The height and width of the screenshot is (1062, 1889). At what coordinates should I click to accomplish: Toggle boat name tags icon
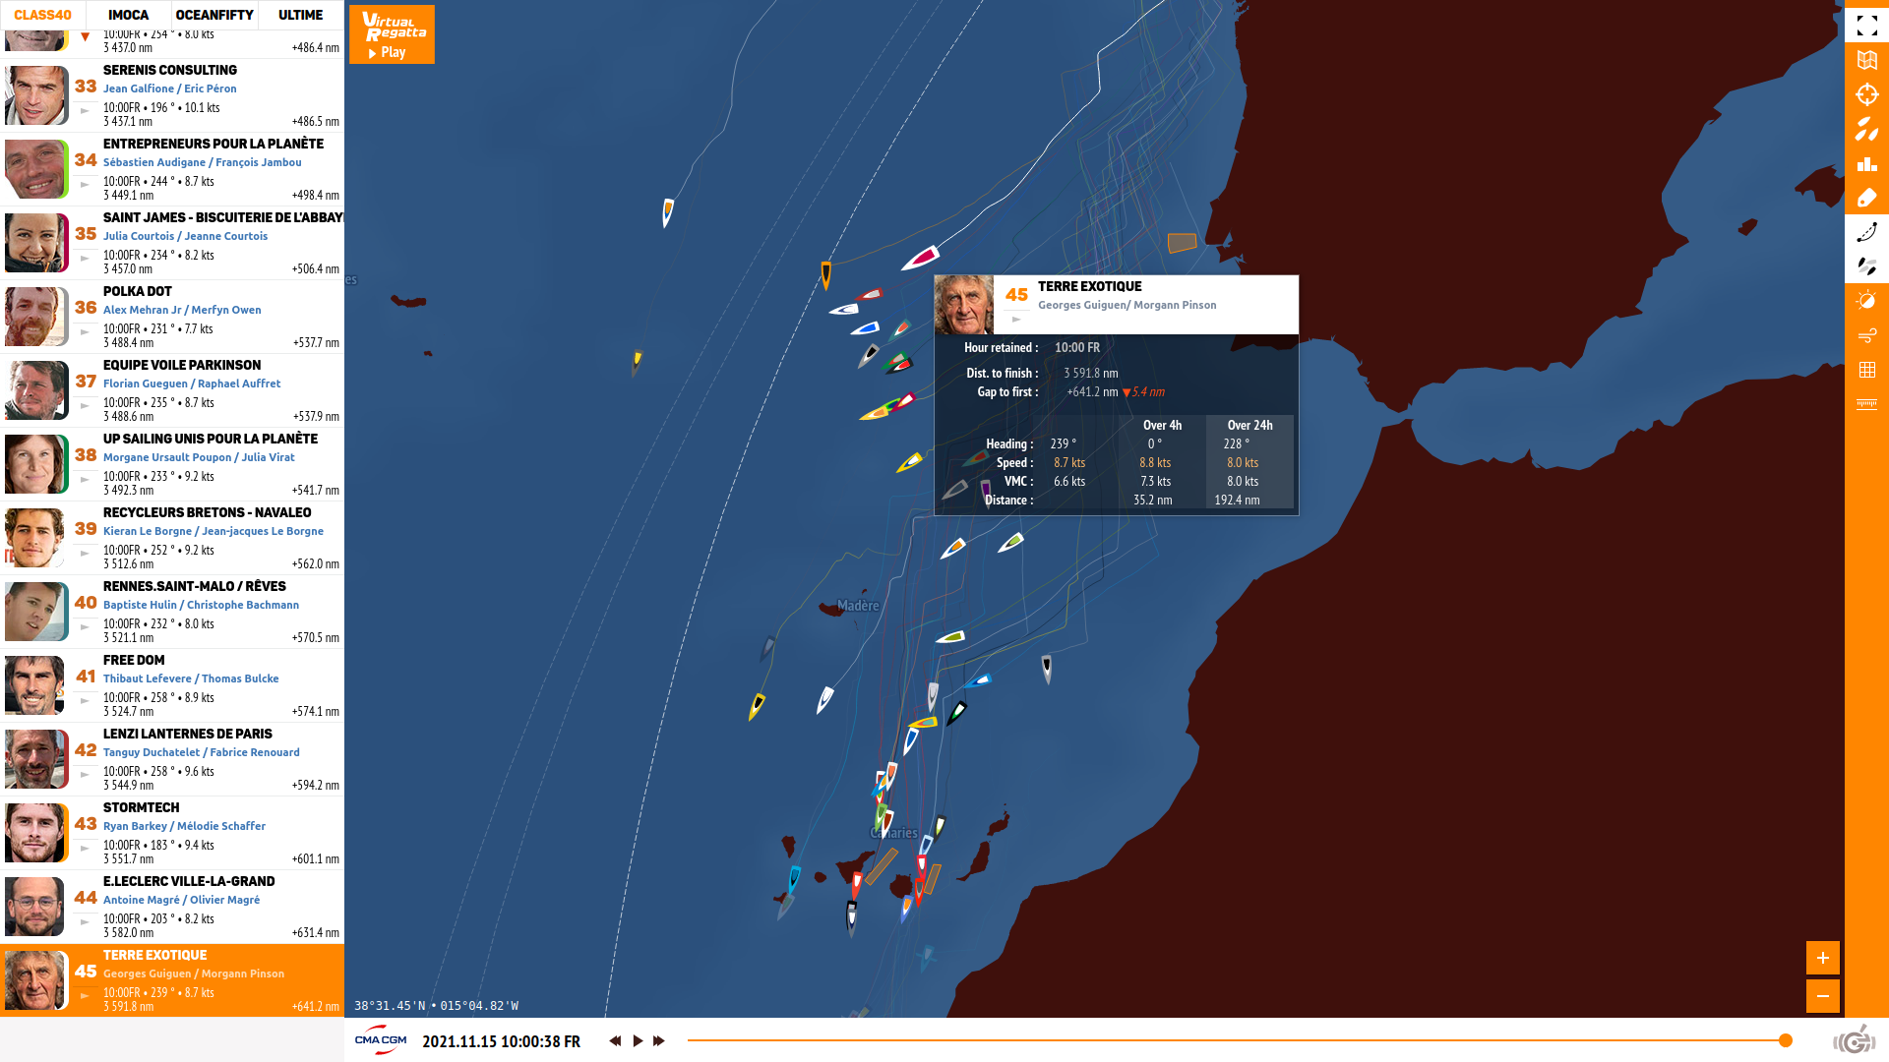click(x=1866, y=198)
